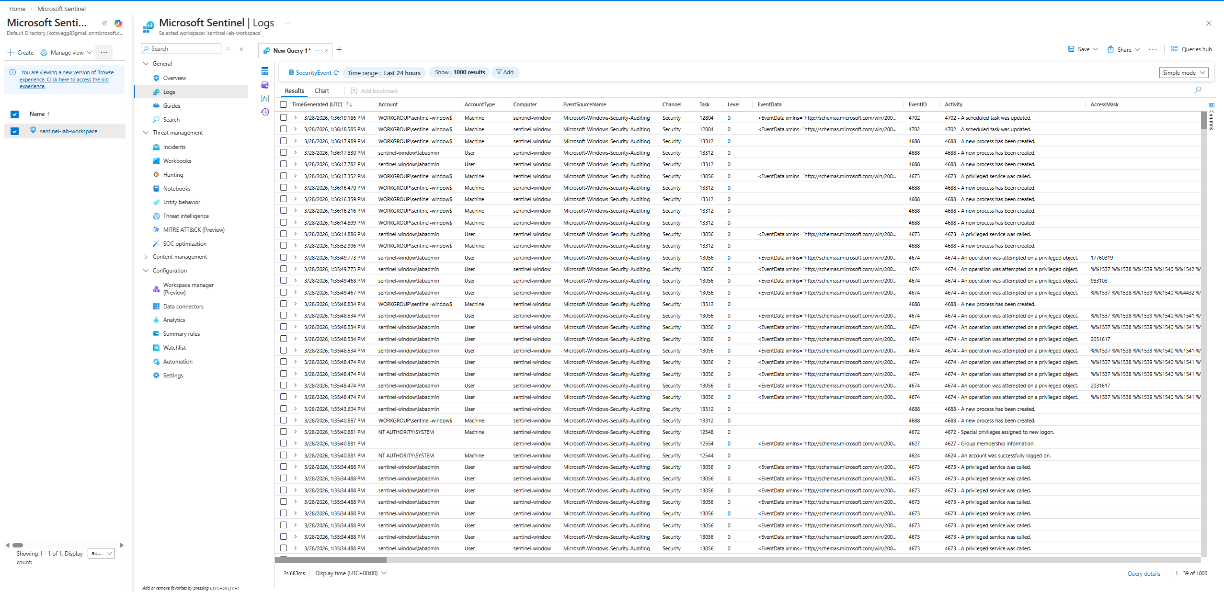Toggle the select-all rows checkbox in header
The image size is (1224, 592).
click(284, 104)
